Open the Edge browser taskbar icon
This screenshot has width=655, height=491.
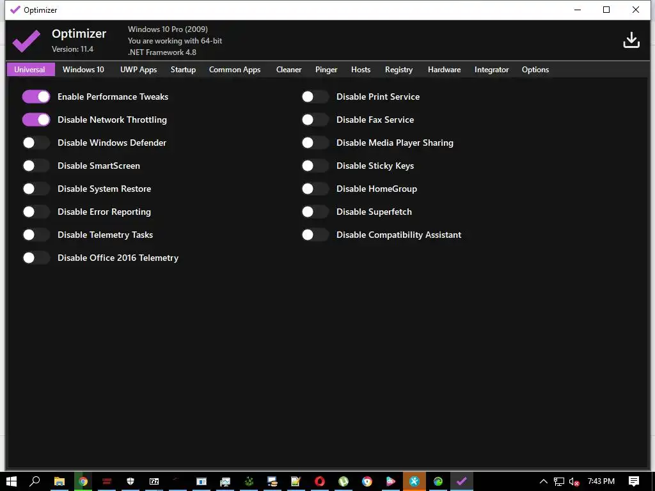click(x=438, y=481)
